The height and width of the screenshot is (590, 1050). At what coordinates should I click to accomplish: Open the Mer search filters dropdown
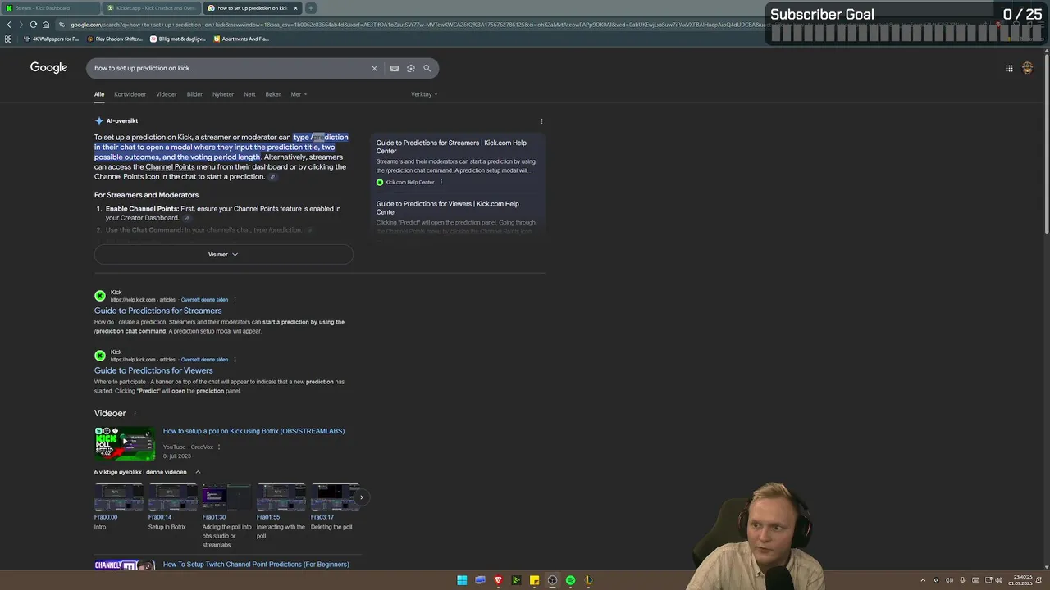(299, 94)
